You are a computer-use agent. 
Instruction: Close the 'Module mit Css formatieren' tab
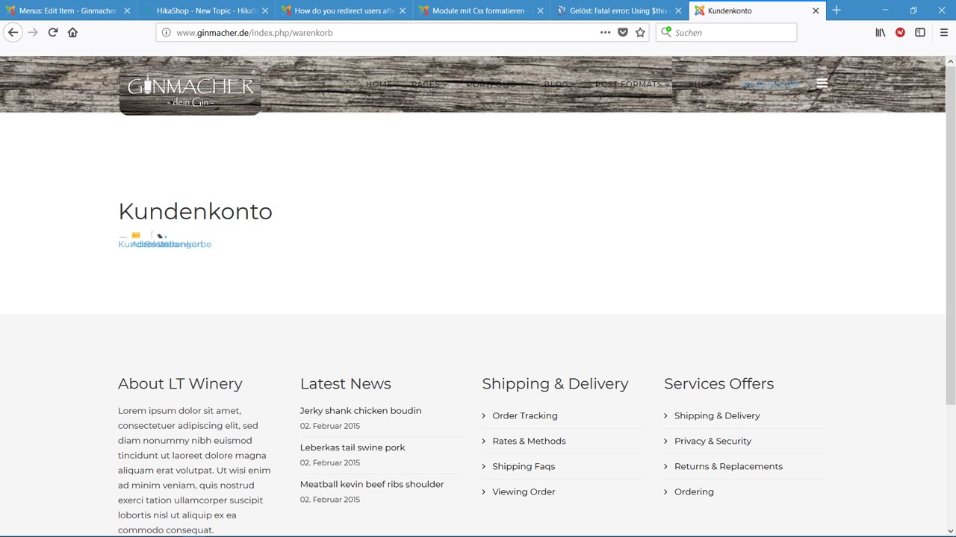541,11
